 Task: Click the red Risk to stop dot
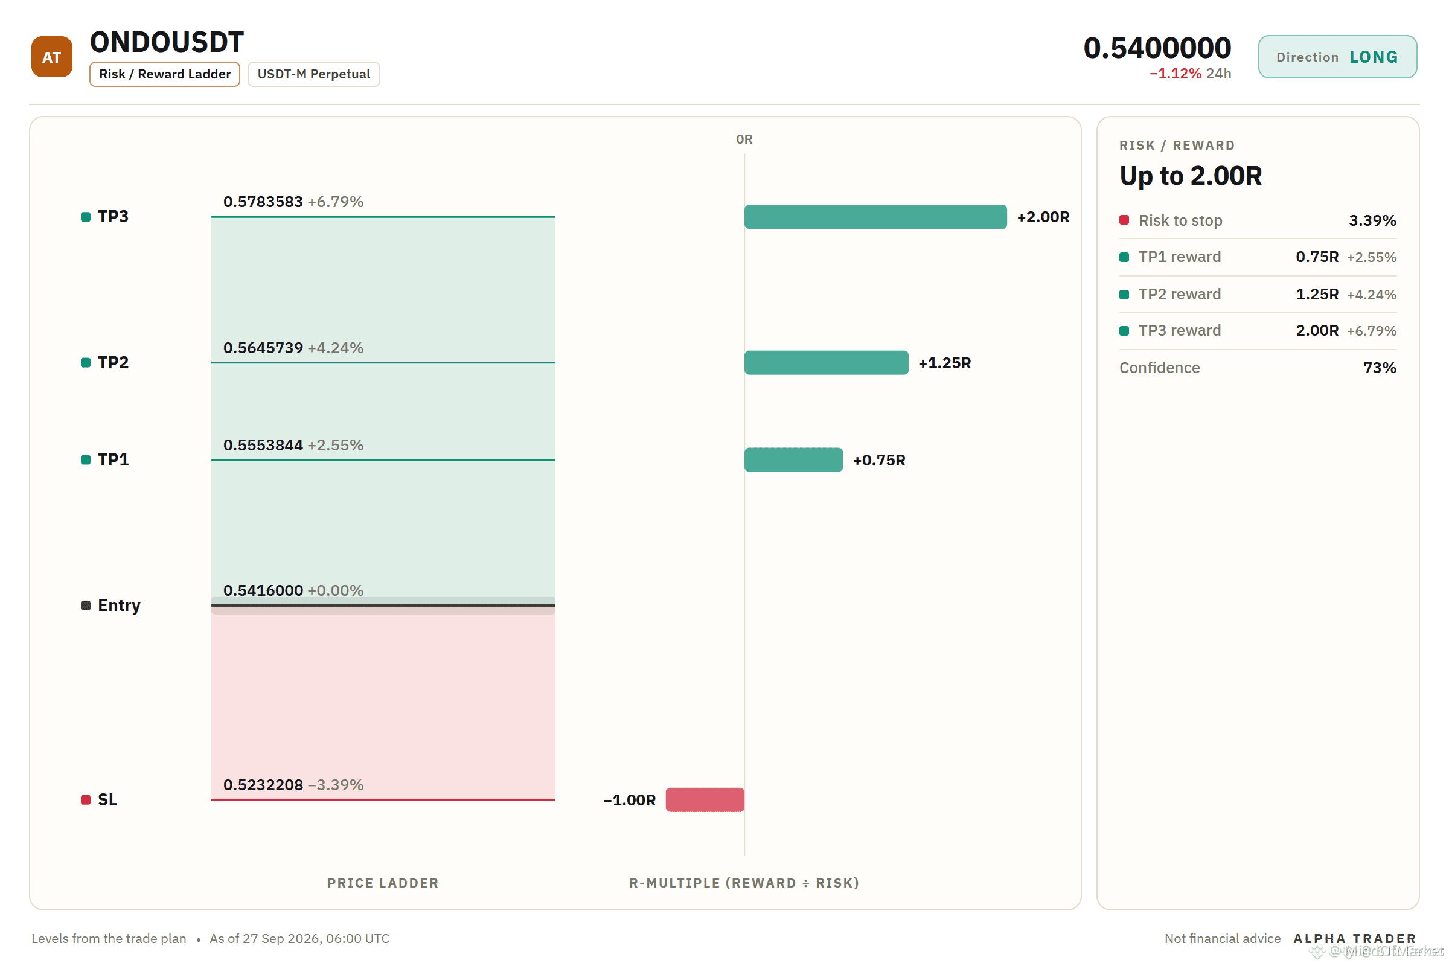point(1124,220)
